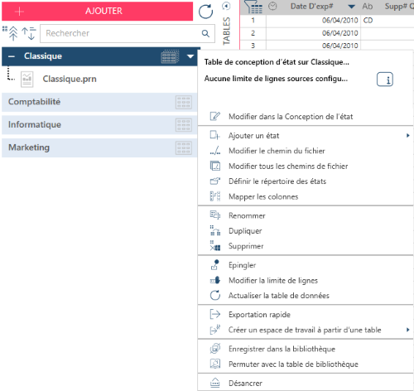This screenshot has width=414, height=391.
Task: Open Créer un espace de travail submenu
Action: coord(306,330)
